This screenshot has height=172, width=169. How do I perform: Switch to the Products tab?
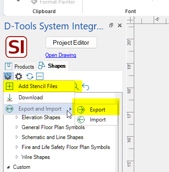(19, 66)
